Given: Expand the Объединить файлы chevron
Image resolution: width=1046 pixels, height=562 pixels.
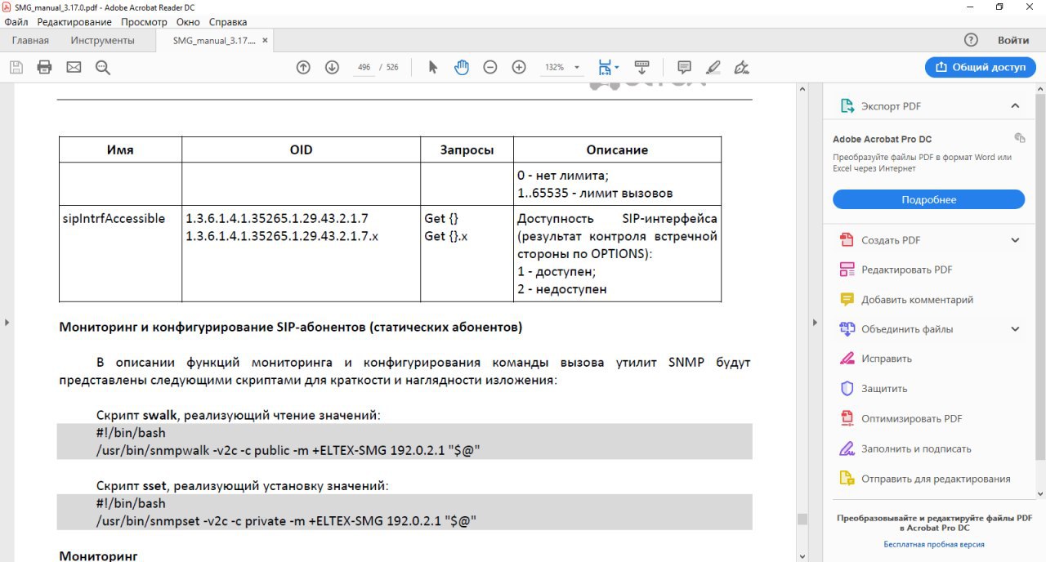Looking at the screenshot, I should (1015, 329).
